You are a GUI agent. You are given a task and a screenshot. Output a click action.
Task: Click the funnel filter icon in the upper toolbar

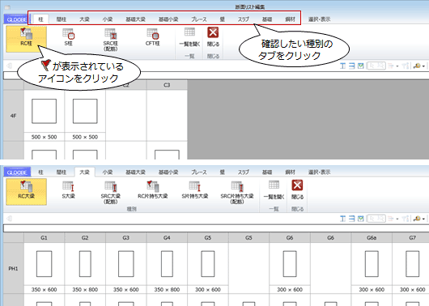coord(406,66)
